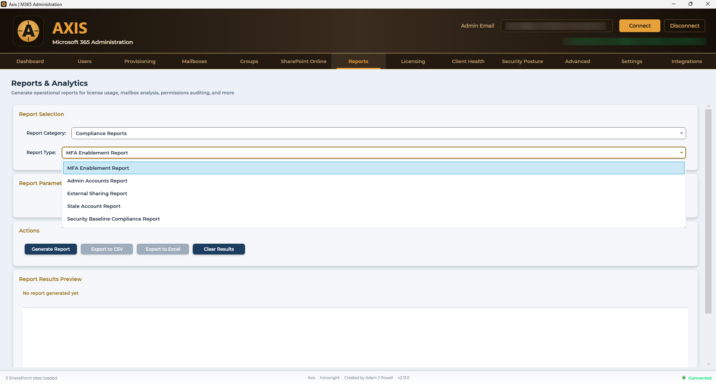The image size is (716, 384).
Task: Select the Reports tab
Action: tap(358, 61)
